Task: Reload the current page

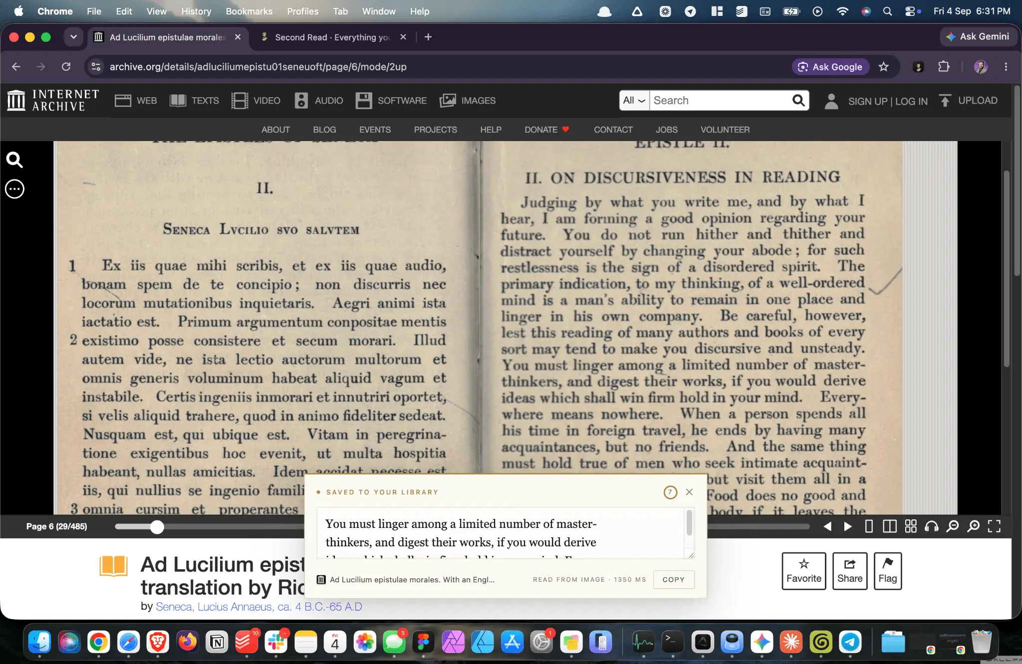Action: (66, 67)
